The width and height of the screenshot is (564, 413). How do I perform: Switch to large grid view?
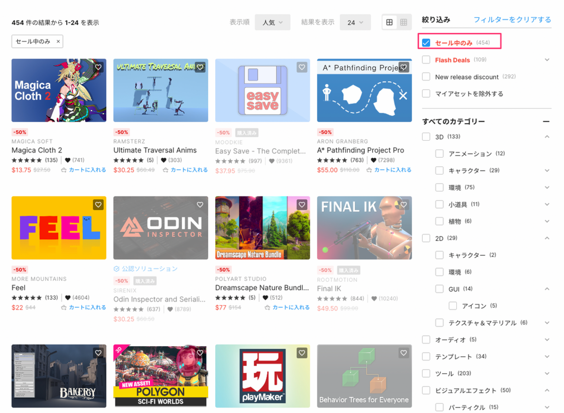[x=390, y=23]
